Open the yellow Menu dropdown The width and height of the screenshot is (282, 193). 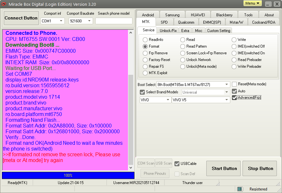252,3
